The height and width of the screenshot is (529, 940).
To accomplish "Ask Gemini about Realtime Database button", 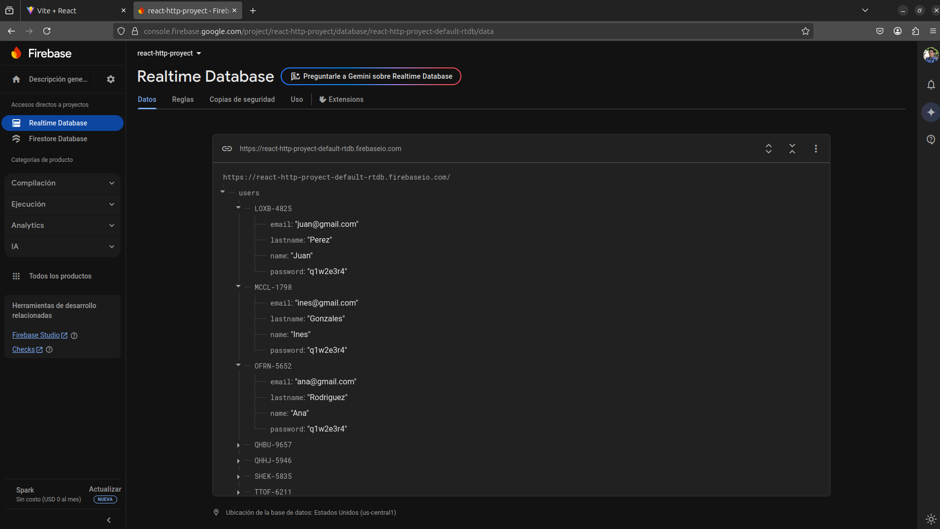I will [x=371, y=76].
